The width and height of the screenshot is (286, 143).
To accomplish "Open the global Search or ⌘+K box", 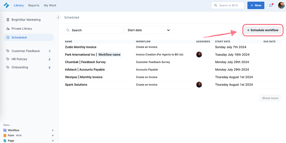I will coord(228,5).
